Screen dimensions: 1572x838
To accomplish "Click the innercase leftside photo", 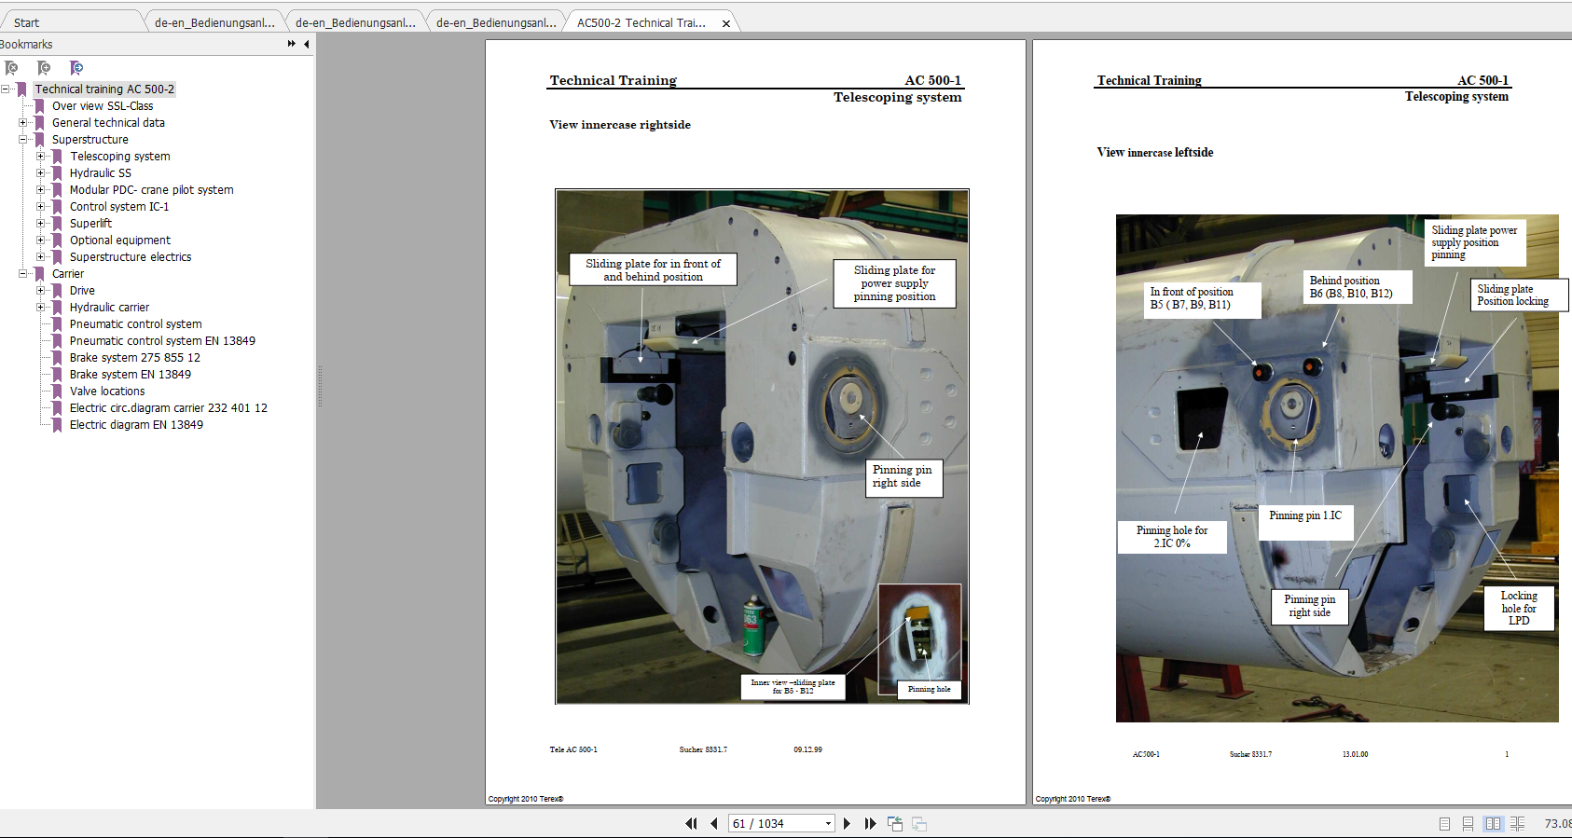I will [1337, 468].
